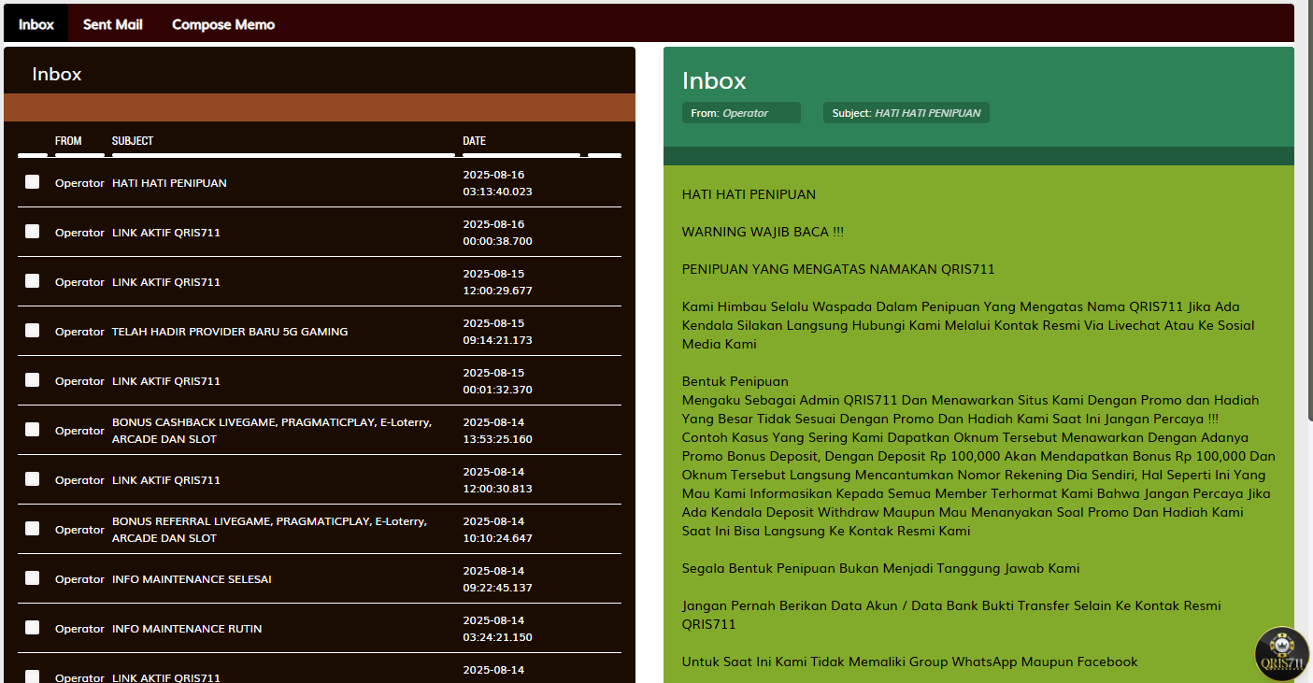Click date 2025-08-16 03:13:40.023
Image resolution: width=1313 pixels, height=683 pixels.
[x=498, y=183]
